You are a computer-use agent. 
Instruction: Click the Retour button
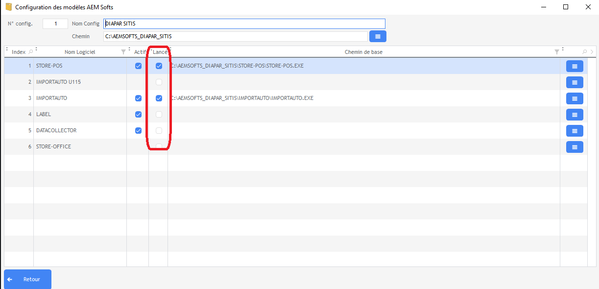coord(27,279)
